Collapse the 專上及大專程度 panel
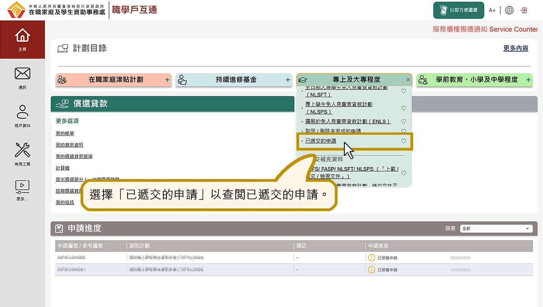The image size is (543, 307). coord(408,80)
